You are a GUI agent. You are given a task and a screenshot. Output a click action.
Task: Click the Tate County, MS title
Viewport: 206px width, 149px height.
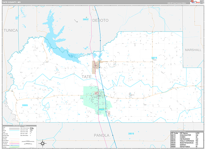coord(11,2)
